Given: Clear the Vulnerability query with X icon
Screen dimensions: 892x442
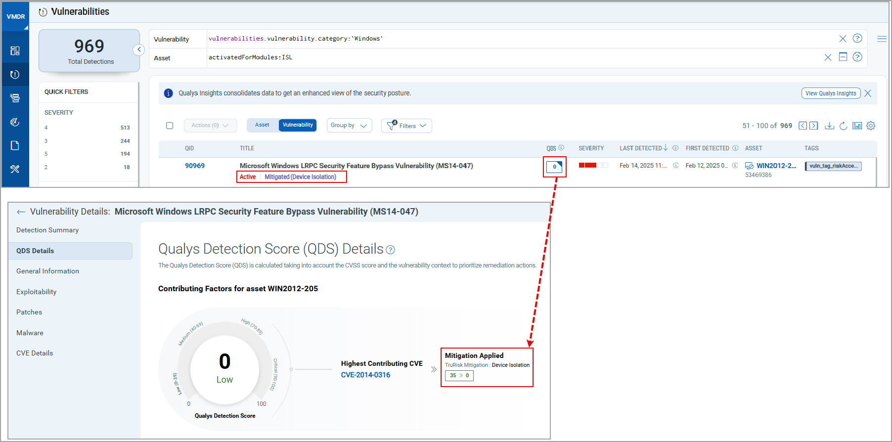Looking at the screenshot, I should [843, 39].
